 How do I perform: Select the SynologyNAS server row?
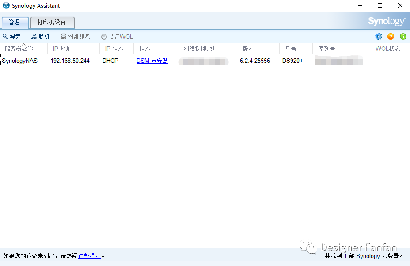click(205, 61)
